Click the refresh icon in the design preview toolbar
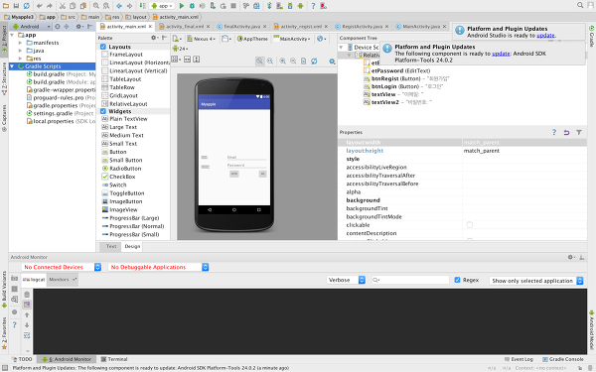The height and width of the screenshot is (372, 596). pyautogui.click(x=314, y=62)
